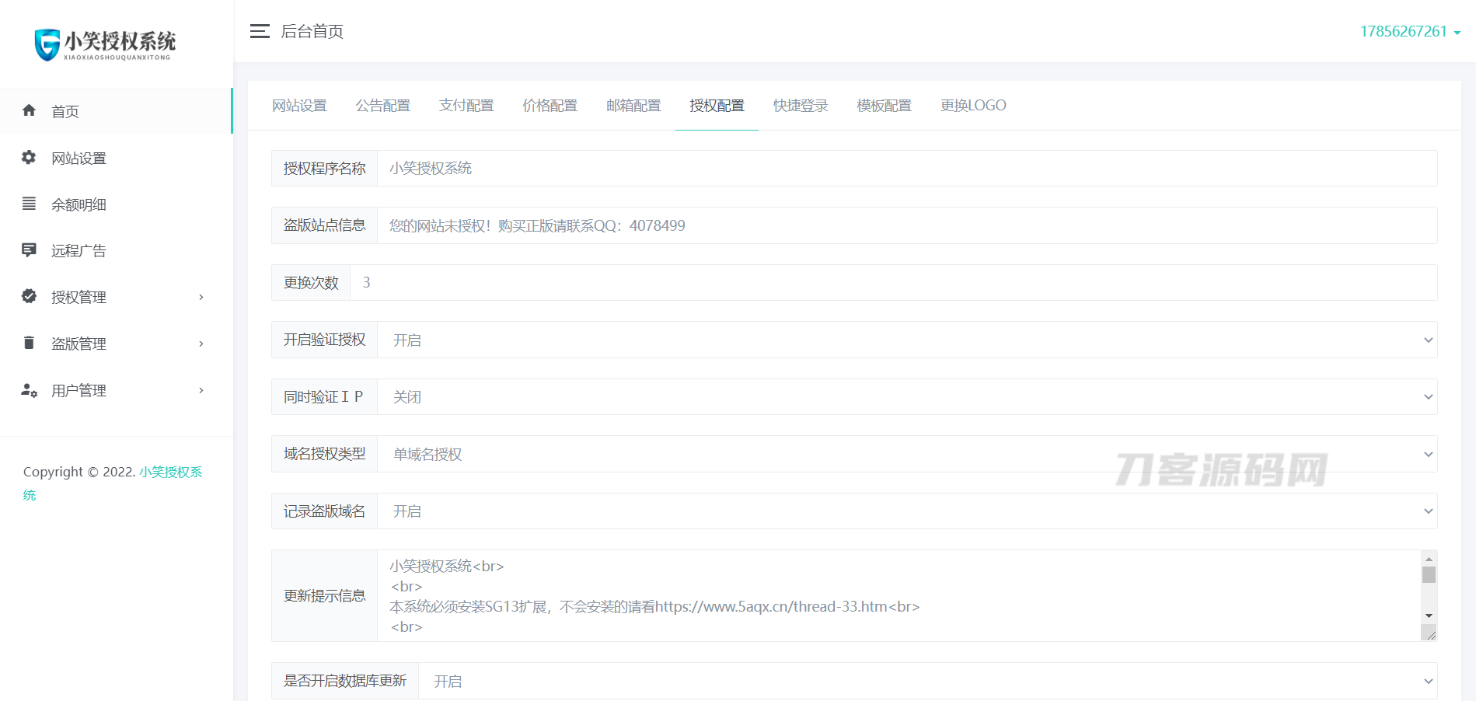Click the user-gear icon for 用户管理
Viewport: 1476px width, 701px height.
tap(29, 390)
